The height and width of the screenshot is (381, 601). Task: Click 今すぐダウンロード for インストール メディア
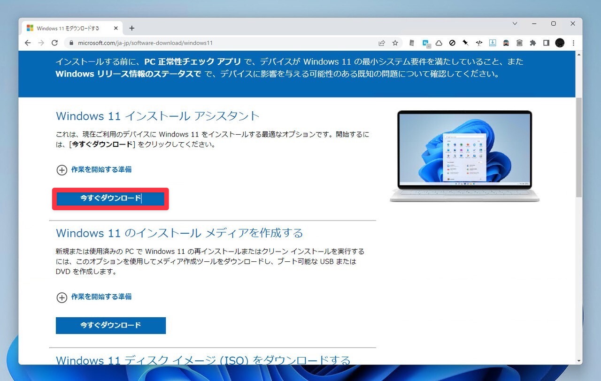(x=110, y=325)
